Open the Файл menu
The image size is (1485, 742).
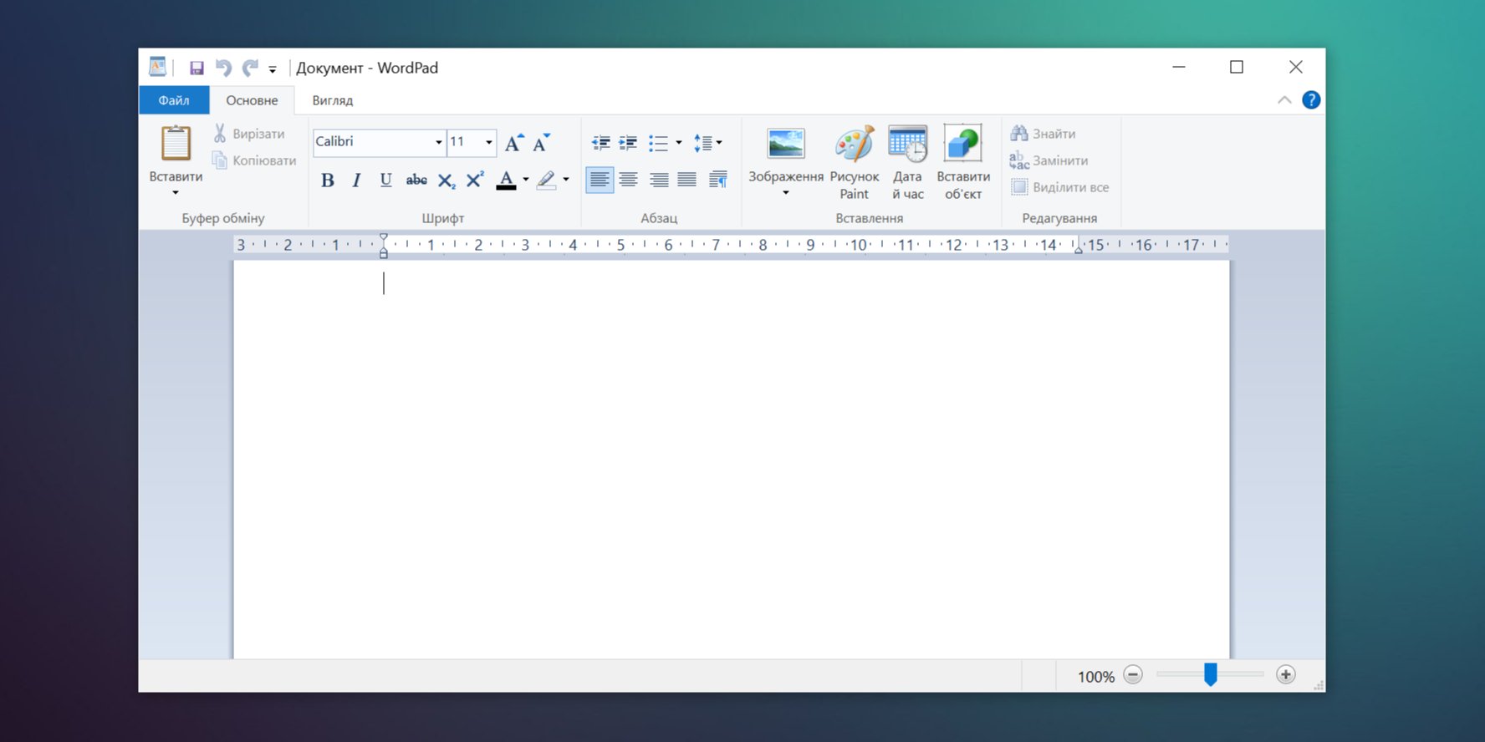[174, 100]
